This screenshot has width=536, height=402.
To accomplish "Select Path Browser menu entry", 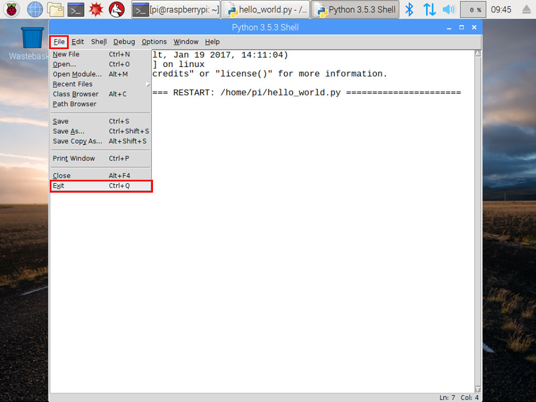I will 101,104.
